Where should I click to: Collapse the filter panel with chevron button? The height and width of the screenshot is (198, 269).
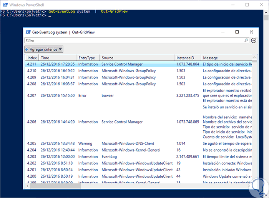254,40
